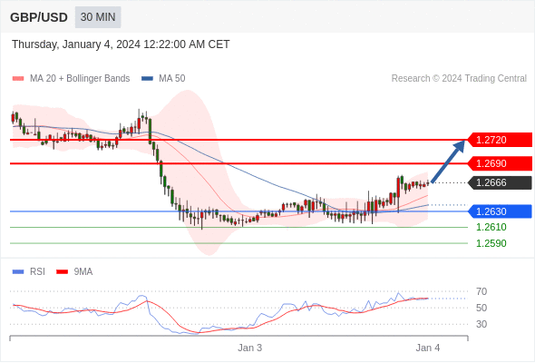Image resolution: width=535 pixels, height=363 pixels.
Task: Click the 1.2690 red resistance price tag
Action: pos(500,163)
